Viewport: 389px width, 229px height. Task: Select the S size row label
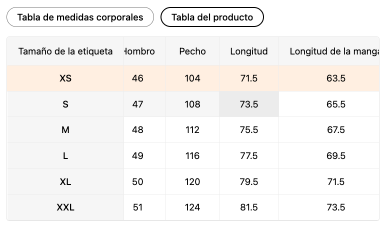coord(65,104)
